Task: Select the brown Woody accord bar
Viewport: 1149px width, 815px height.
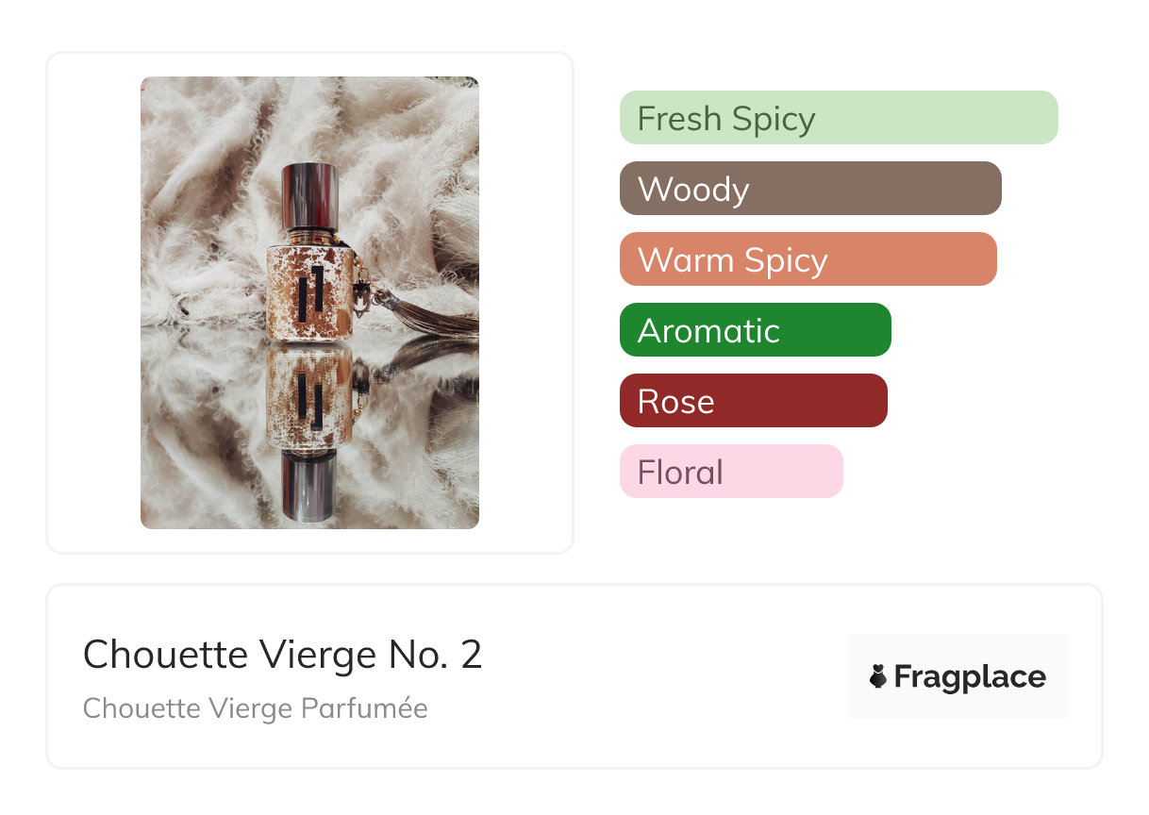Action: coord(809,189)
